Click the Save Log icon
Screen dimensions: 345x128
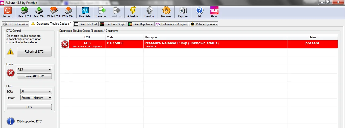(x=102, y=10)
